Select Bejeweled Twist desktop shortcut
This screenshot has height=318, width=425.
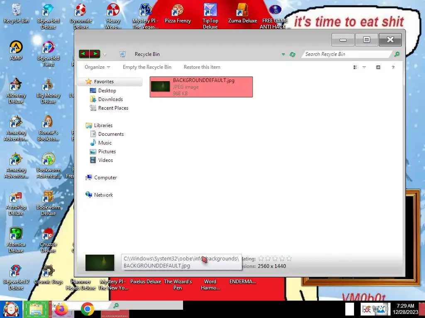point(48,53)
